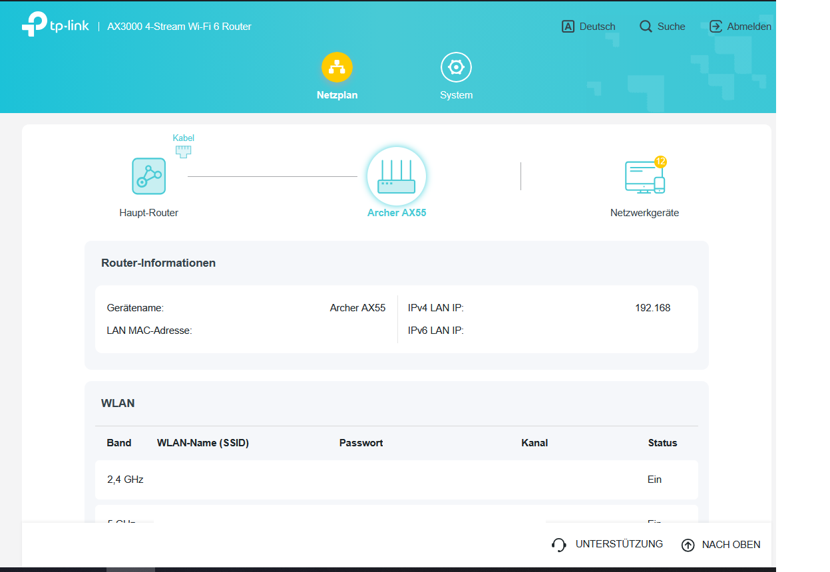Viewport: 830px width, 572px height.
Task: Click the headset support icon
Action: [x=559, y=545]
